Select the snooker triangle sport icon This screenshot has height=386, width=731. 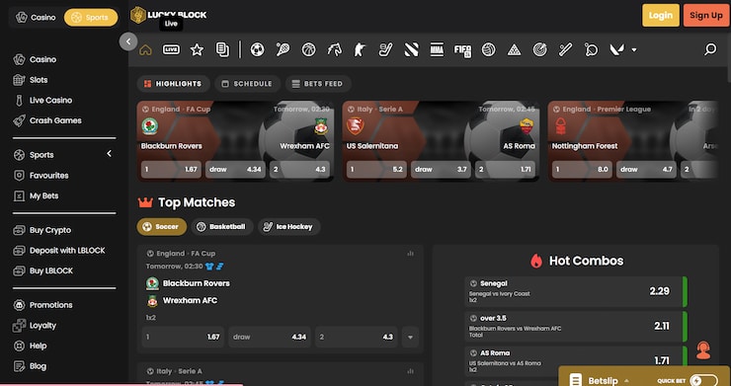[x=515, y=49]
